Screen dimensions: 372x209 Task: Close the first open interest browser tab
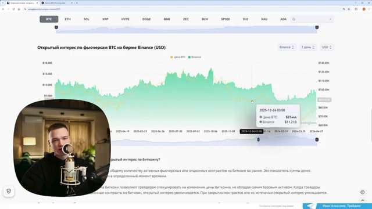(37, 3)
